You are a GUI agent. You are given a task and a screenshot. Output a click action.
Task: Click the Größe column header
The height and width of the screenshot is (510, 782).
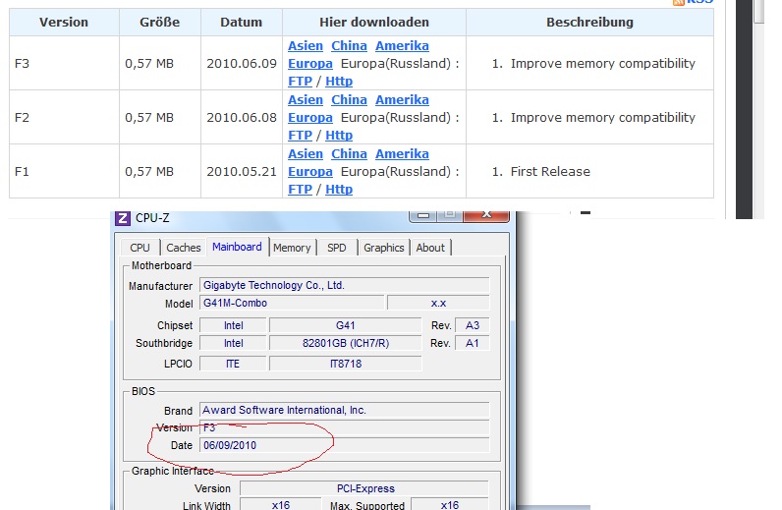click(x=159, y=22)
